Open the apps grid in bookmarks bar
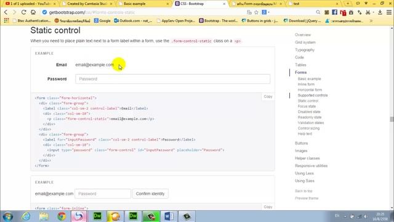 [6, 20]
